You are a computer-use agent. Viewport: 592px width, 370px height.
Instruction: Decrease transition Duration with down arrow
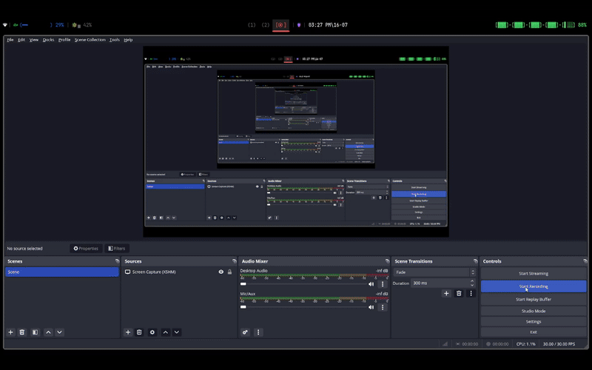[x=472, y=285]
